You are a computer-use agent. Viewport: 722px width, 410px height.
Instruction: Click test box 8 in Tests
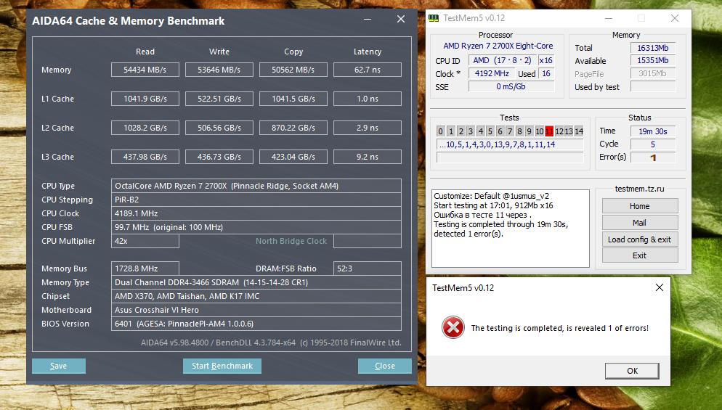pos(519,131)
